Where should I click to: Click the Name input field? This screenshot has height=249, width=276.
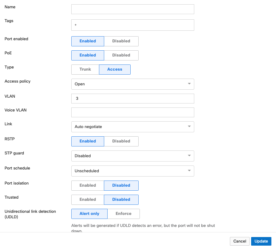[x=132, y=9]
